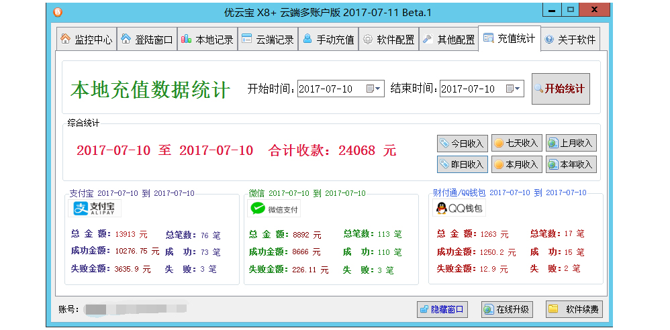The image size is (670, 330).
Task: Click the 账号 label
Action: pos(68,309)
